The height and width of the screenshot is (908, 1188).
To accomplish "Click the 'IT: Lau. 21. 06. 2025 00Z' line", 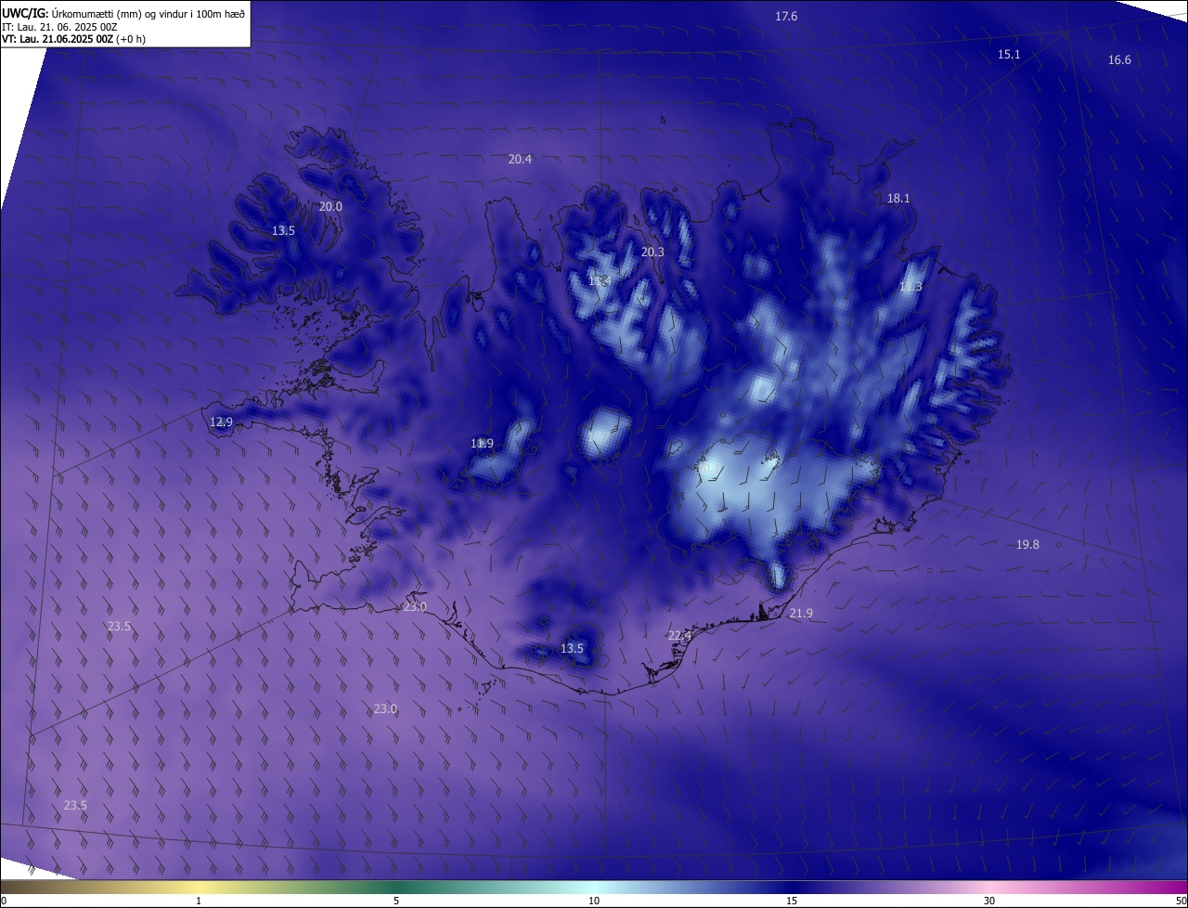I will coord(59,27).
